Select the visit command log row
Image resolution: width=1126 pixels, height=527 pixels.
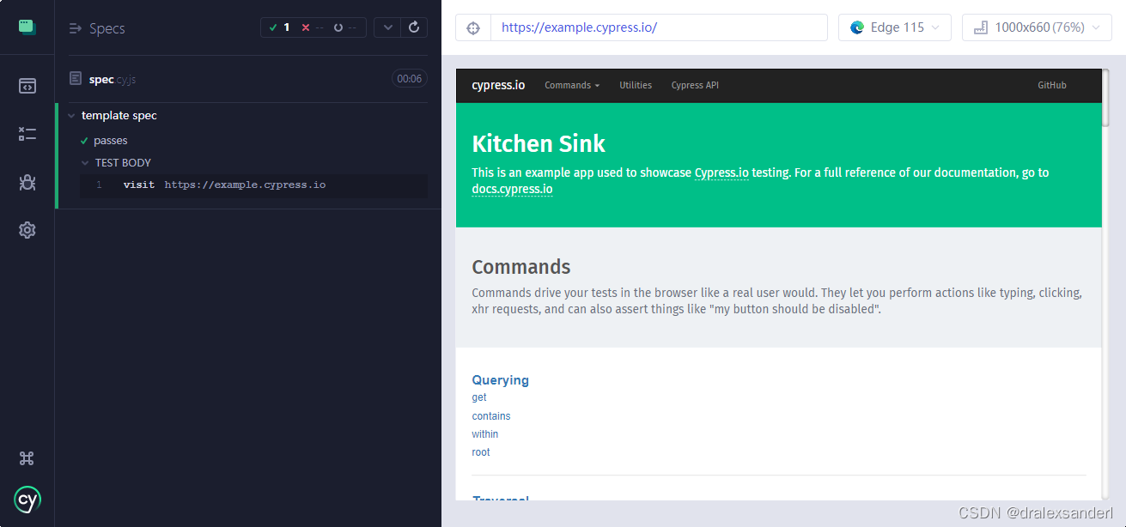pyautogui.click(x=253, y=185)
